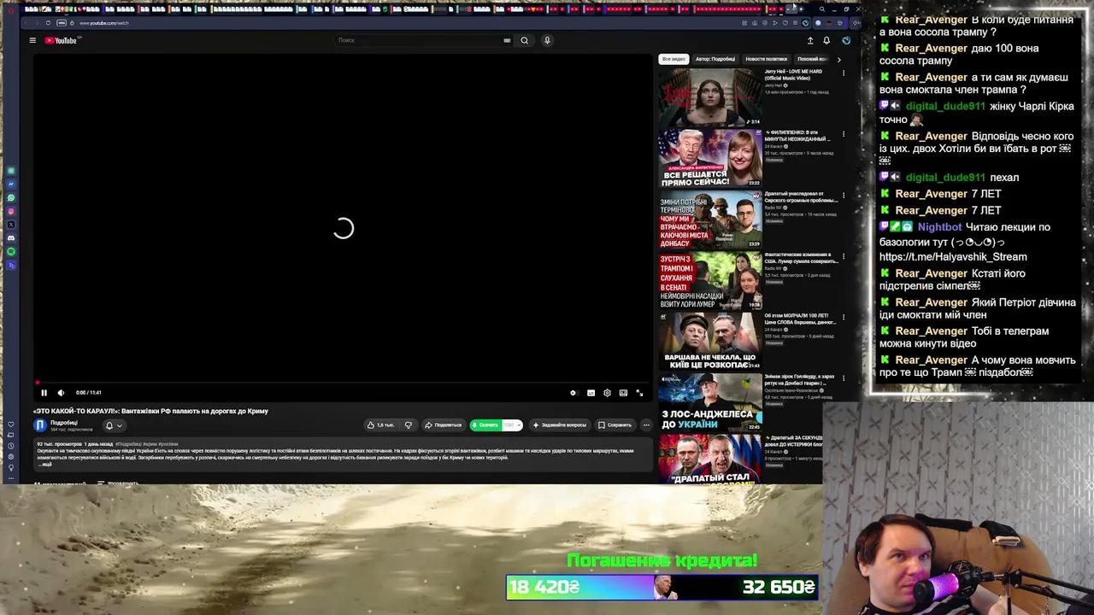Select the Все видео filter chip

coord(673,59)
